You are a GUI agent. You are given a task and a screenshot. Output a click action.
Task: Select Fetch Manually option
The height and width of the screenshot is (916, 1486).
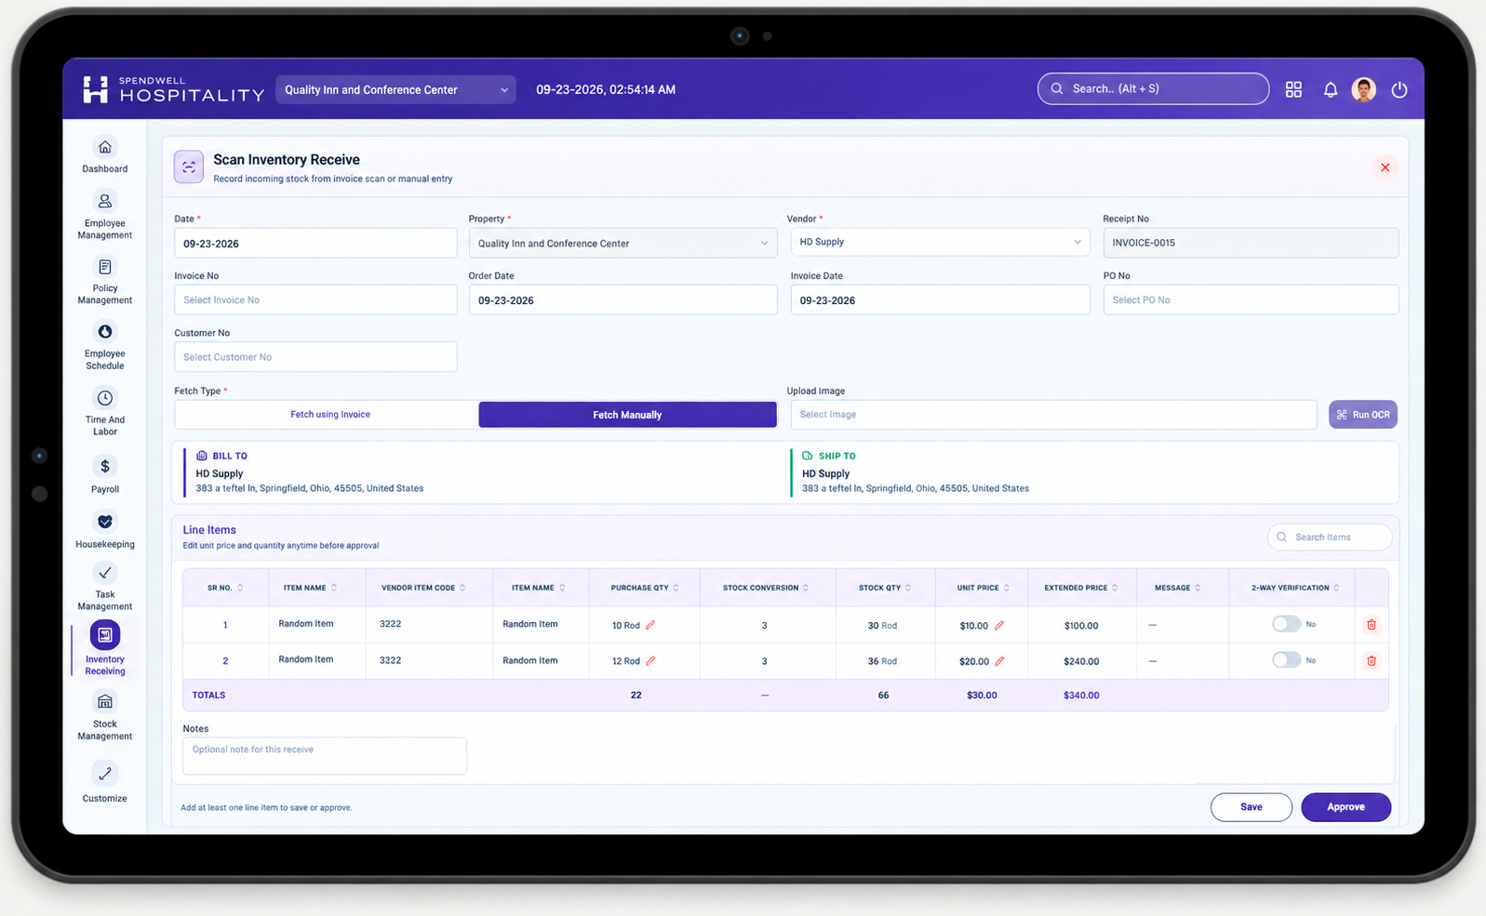coord(627,415)
